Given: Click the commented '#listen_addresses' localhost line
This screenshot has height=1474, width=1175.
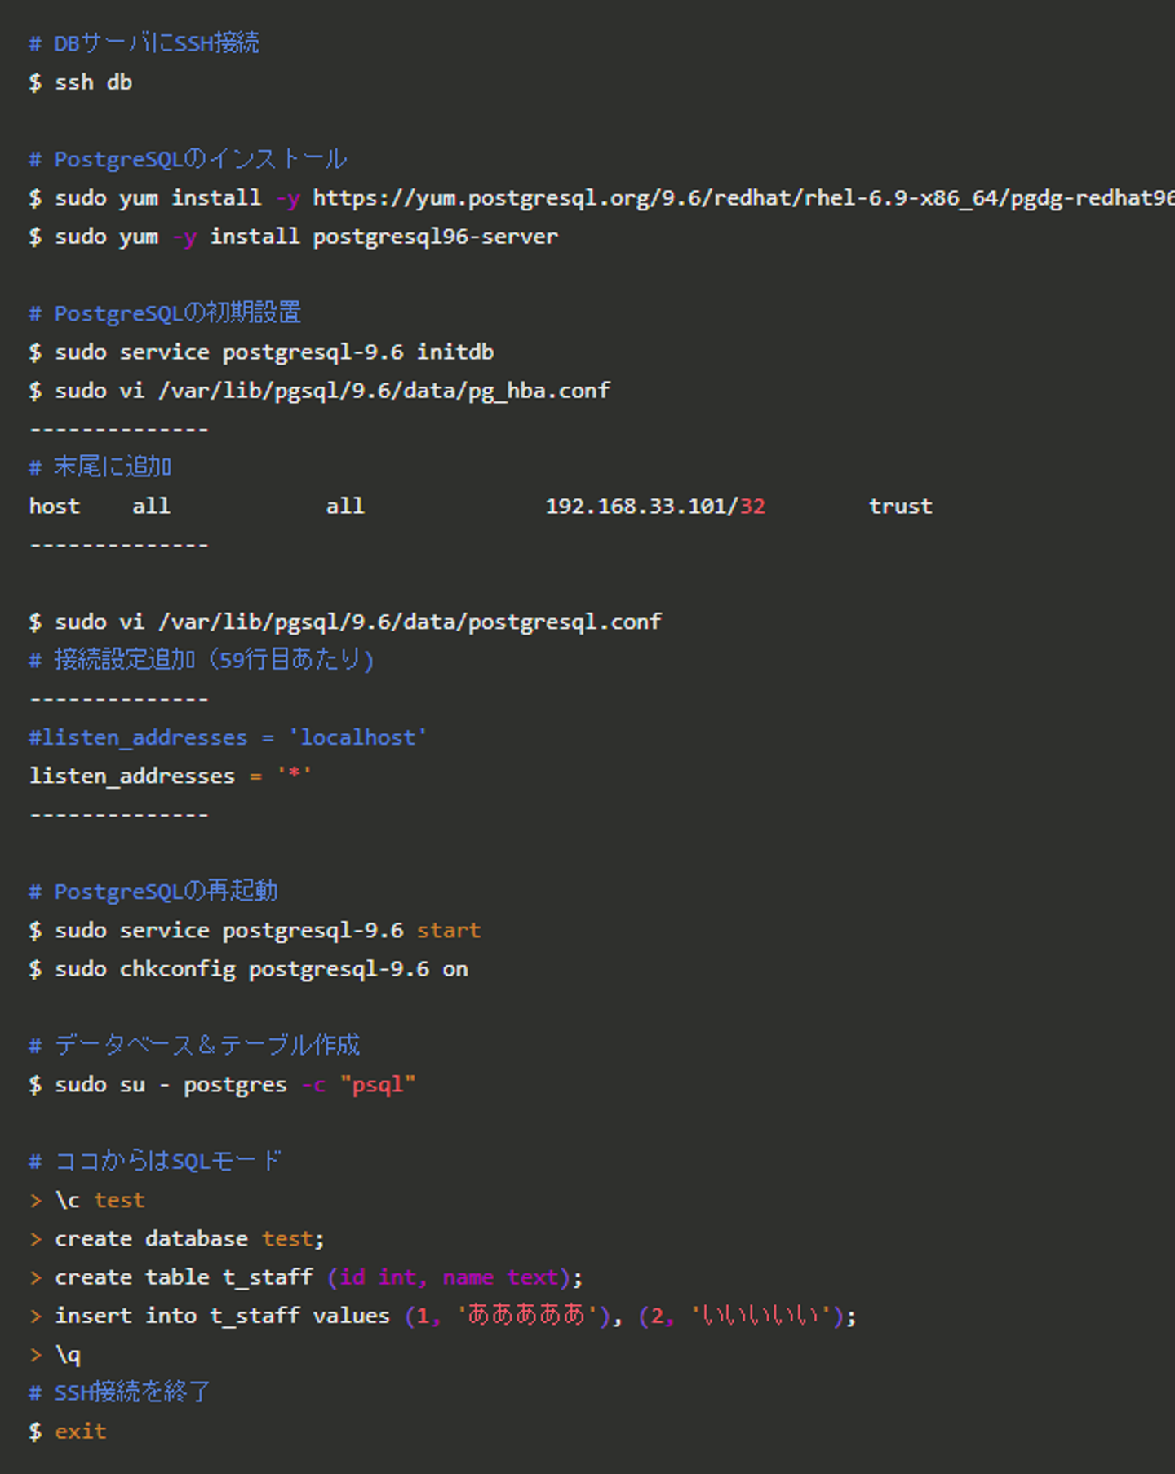Looking at the screenshot, I should tap(228, 737).
